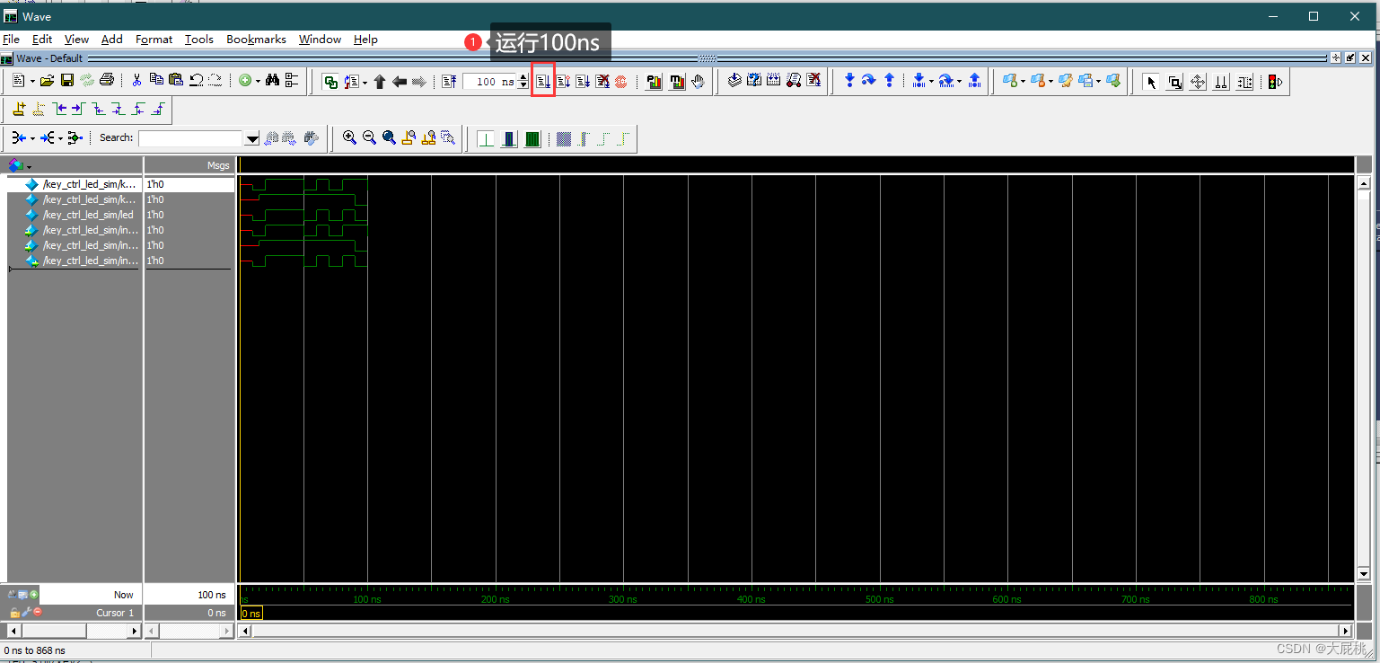Open the View menu

76,40
